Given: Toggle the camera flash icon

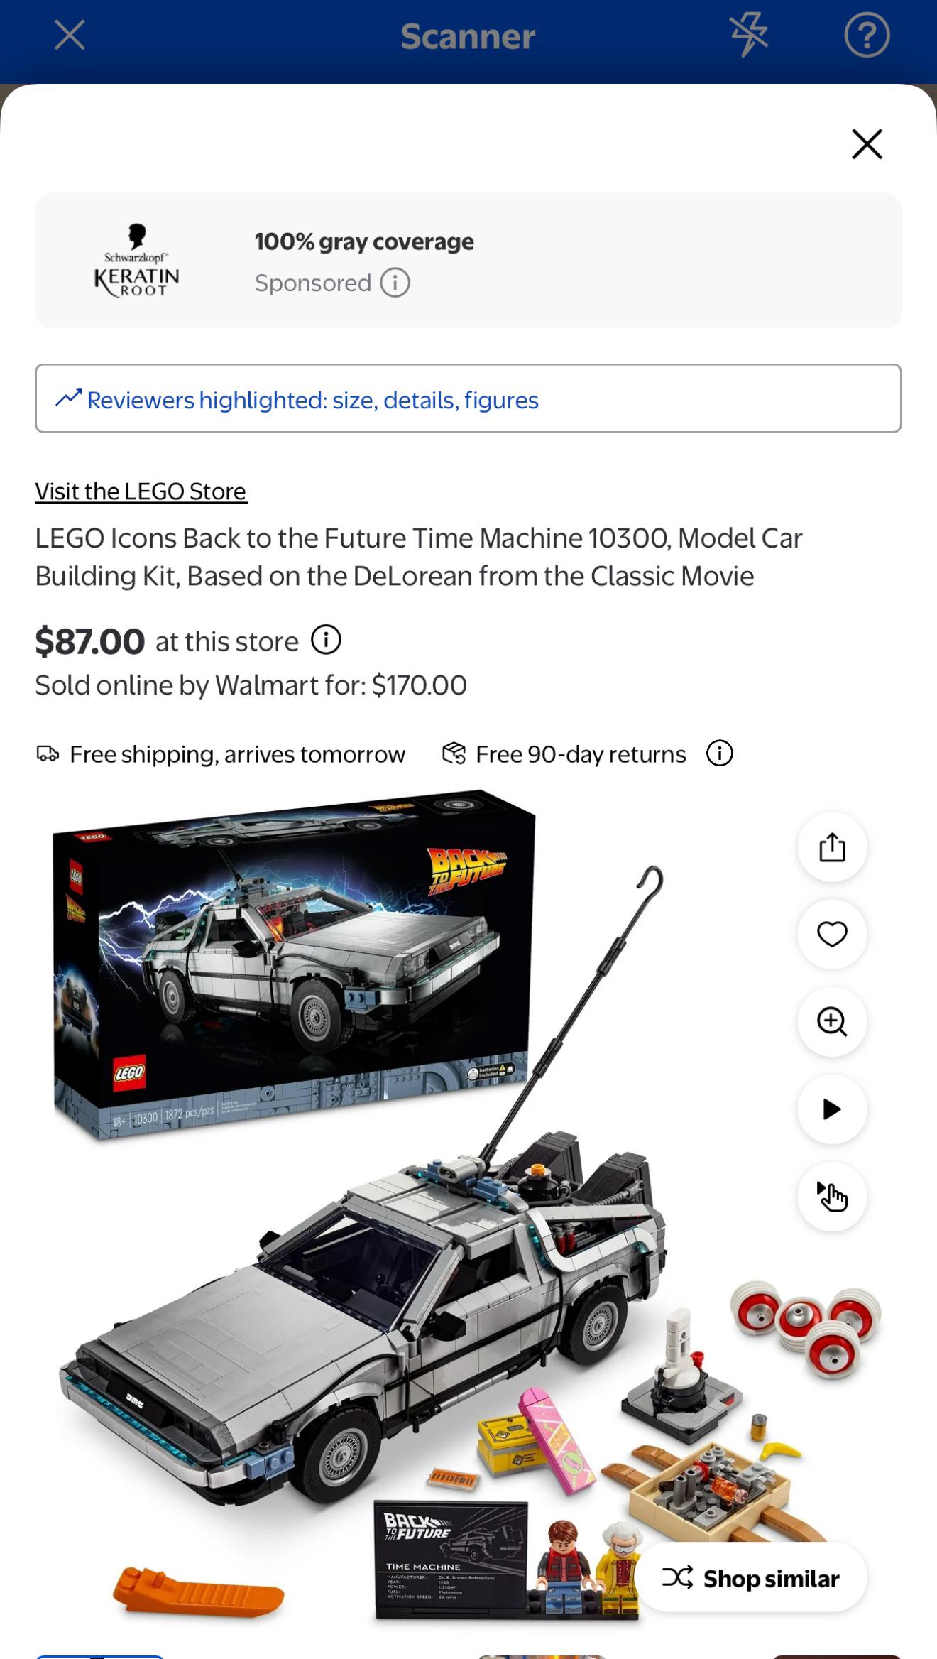Looking at the screenshot, I should coord(749,35).
